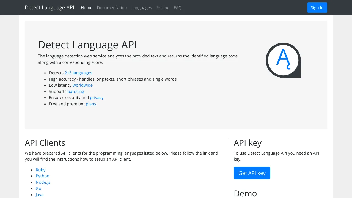The width and height of the screenshot is (352, 198).
Task: Go to the Home nav item
Action: pyautogui.click(x=87, y=8)
